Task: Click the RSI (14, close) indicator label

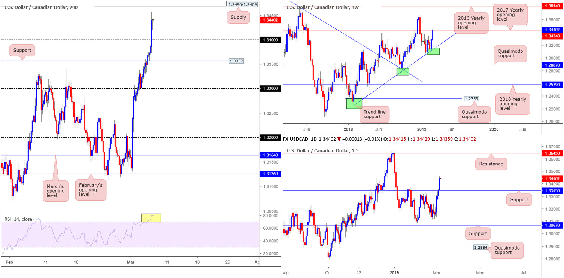Action: (x=19, y=219)
